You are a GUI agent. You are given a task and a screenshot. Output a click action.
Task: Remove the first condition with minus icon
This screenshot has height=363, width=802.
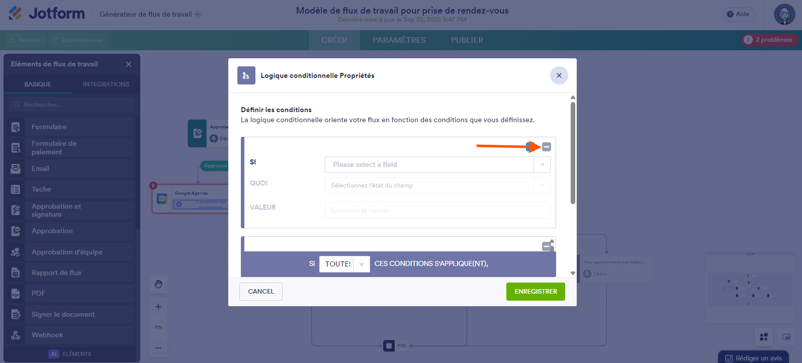(547, 147)
